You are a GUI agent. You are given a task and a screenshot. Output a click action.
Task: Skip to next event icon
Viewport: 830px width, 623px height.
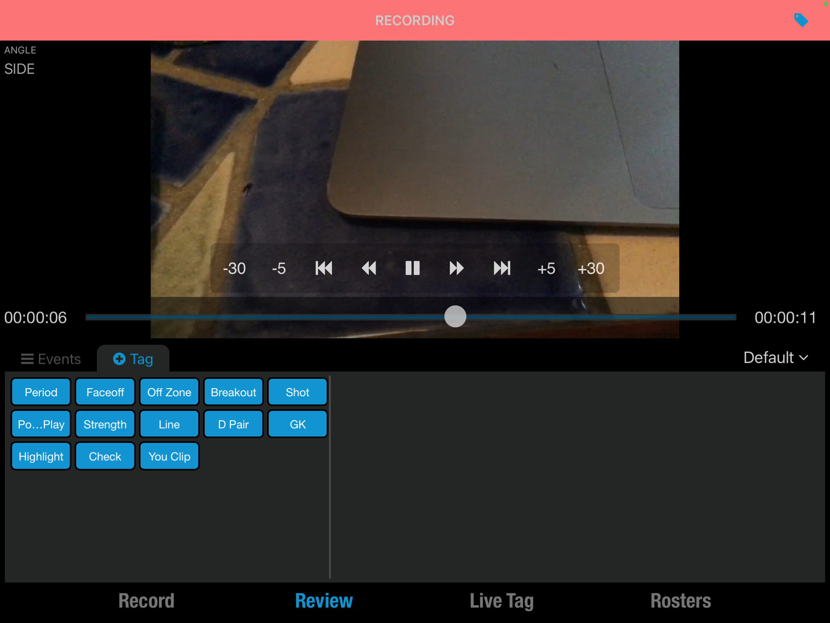click(502, 268)
